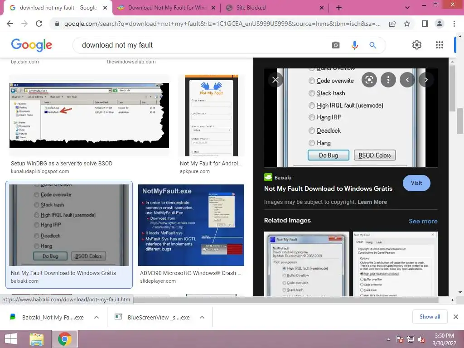
Task: Close the image preview panel
Action: [275, 80]
